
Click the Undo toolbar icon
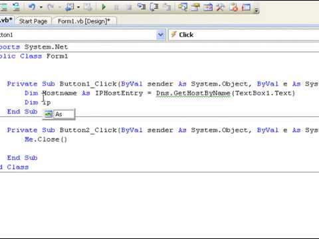32,7
